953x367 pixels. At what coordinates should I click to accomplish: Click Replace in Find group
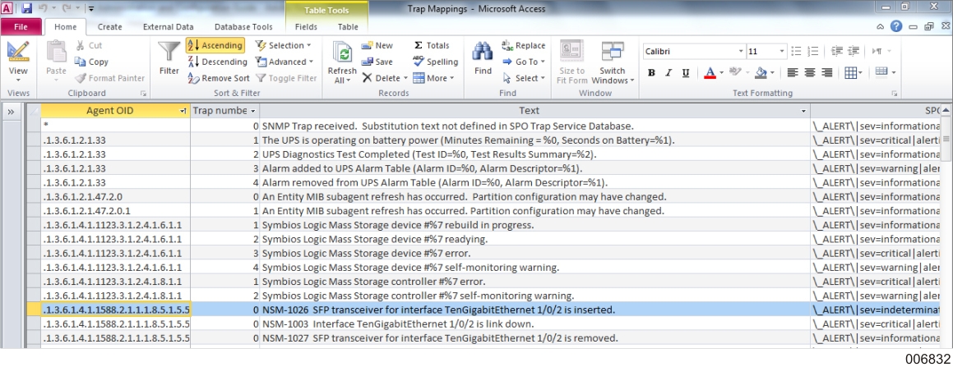tap(524, 45)
